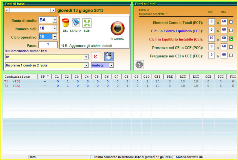Screen dimensions: 238x160
Task: Click the Ultimo concorso in archivio status text
Action: click(x=132, y=157)
